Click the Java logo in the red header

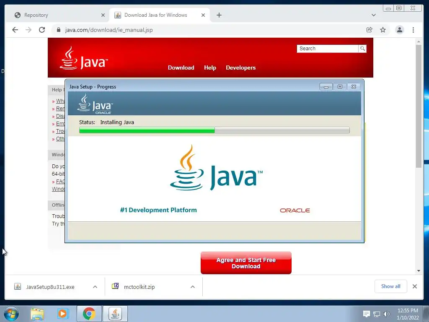pyautogui.click(x=84, y=58)
